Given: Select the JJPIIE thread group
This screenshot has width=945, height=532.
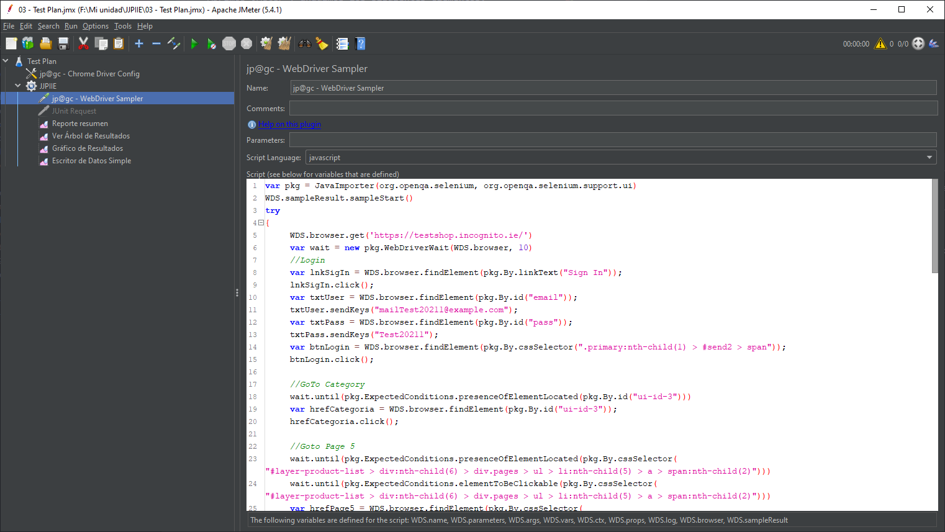Looking at the screenshot, I should click(x=48, y=86).
